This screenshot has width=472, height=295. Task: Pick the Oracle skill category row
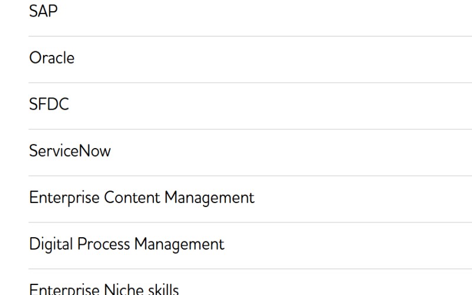(250, 60)
